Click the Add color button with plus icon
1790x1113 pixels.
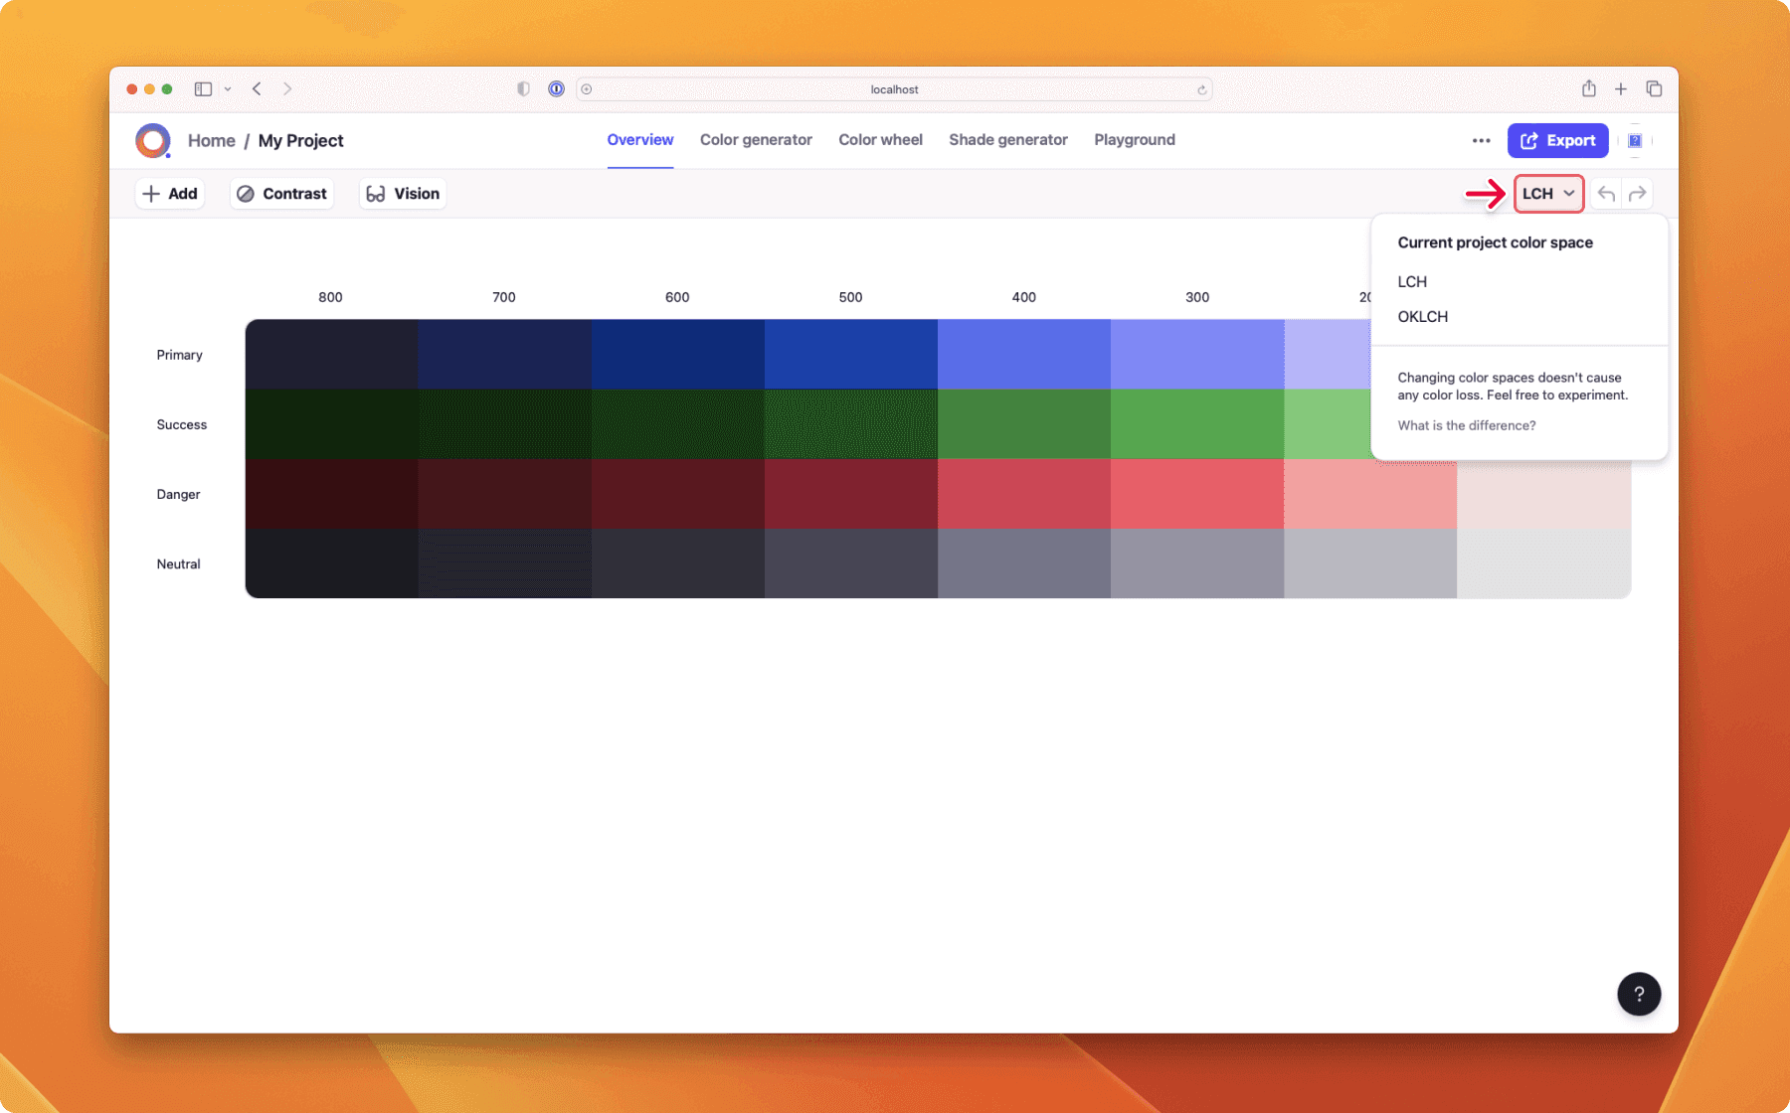[170, 193]
